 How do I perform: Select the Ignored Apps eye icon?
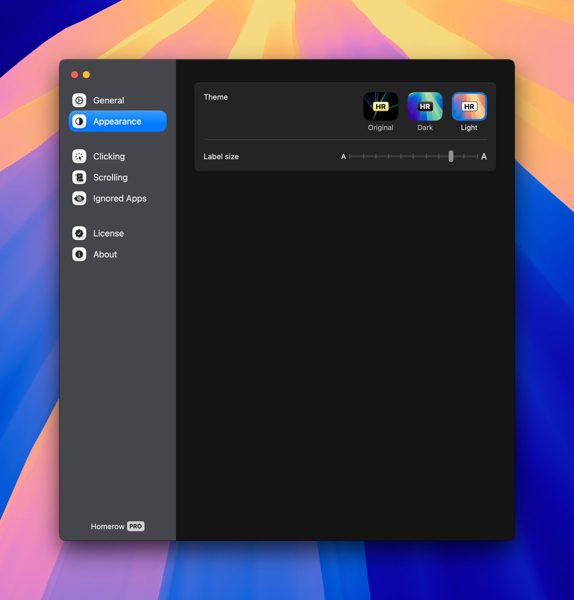79,198
